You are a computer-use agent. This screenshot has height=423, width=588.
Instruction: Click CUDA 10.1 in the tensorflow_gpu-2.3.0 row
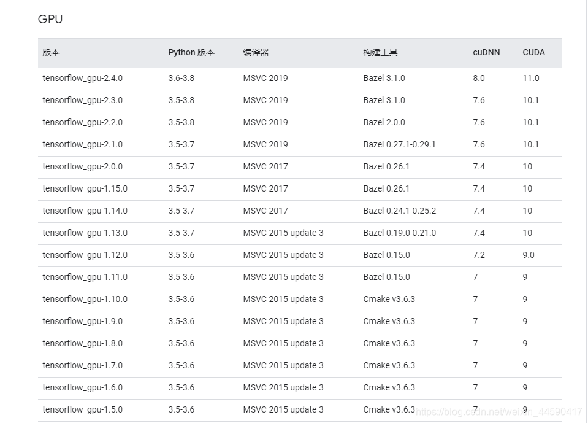click(x=530, y=101)
